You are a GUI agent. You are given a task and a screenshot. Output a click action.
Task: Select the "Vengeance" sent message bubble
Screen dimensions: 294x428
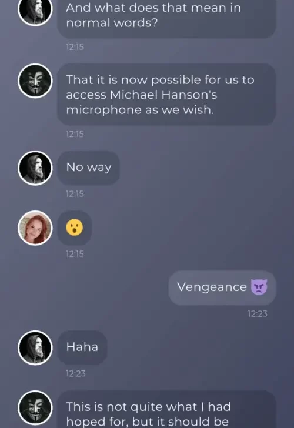coord(222,287)
